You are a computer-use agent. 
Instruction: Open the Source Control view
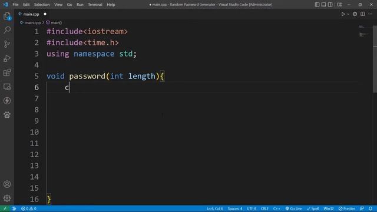(x=7, y=44)
